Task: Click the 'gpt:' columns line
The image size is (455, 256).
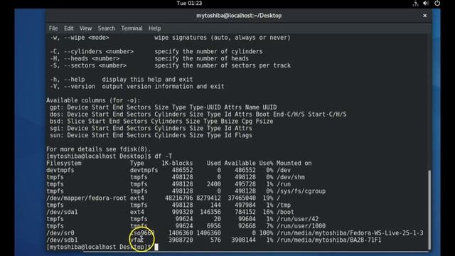Action: click(163, 107)
